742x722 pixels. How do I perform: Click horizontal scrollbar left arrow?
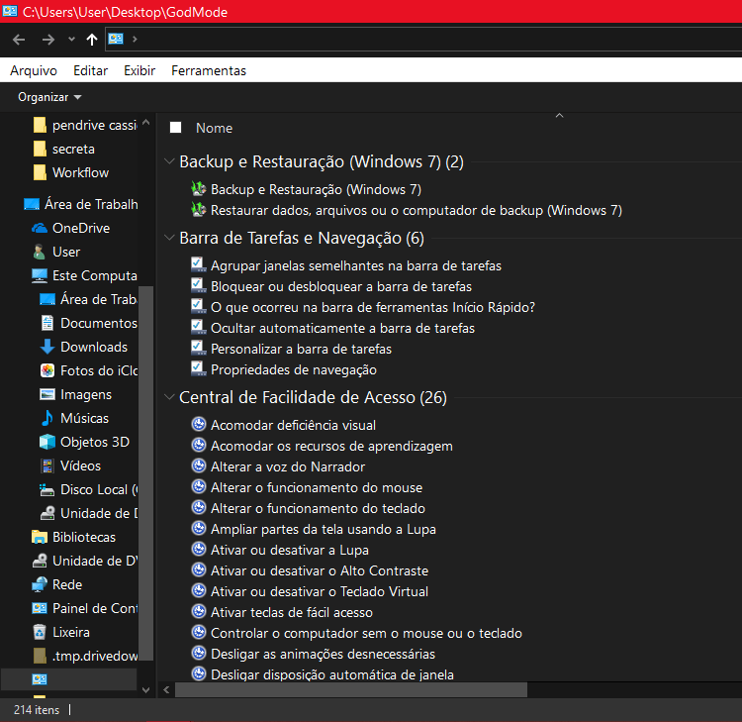click(x=166, y=689)
